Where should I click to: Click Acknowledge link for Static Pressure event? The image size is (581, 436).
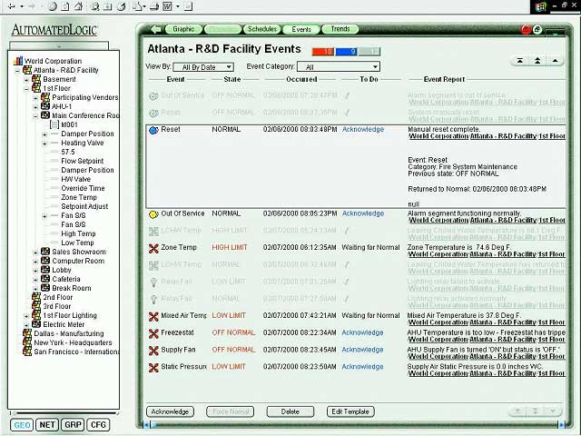pos(363,367)
